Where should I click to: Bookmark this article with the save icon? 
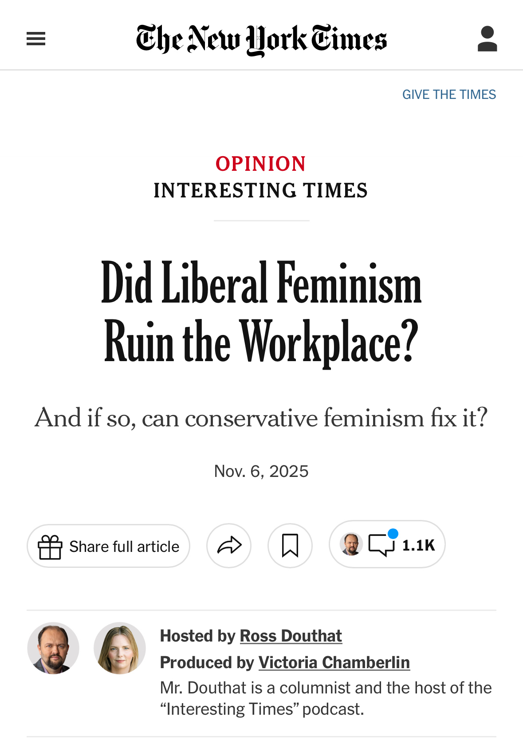point(290,546)
